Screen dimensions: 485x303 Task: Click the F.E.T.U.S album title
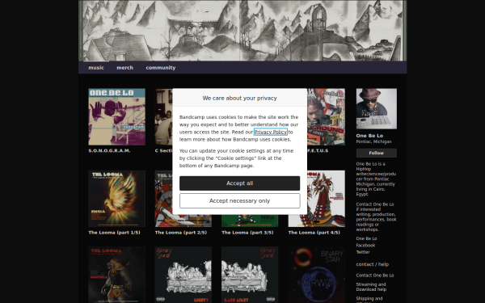[x=318, y=150]
